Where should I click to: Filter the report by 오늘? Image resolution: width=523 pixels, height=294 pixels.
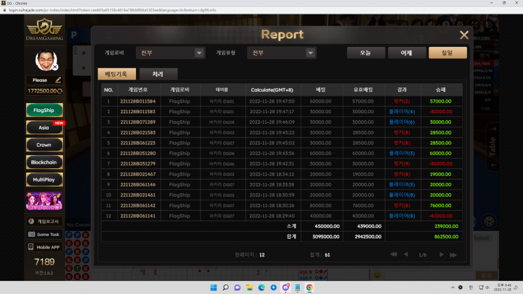[x=366, y=53]
